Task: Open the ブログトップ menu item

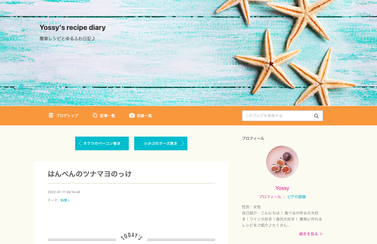Action: click(x=63, y=116)
